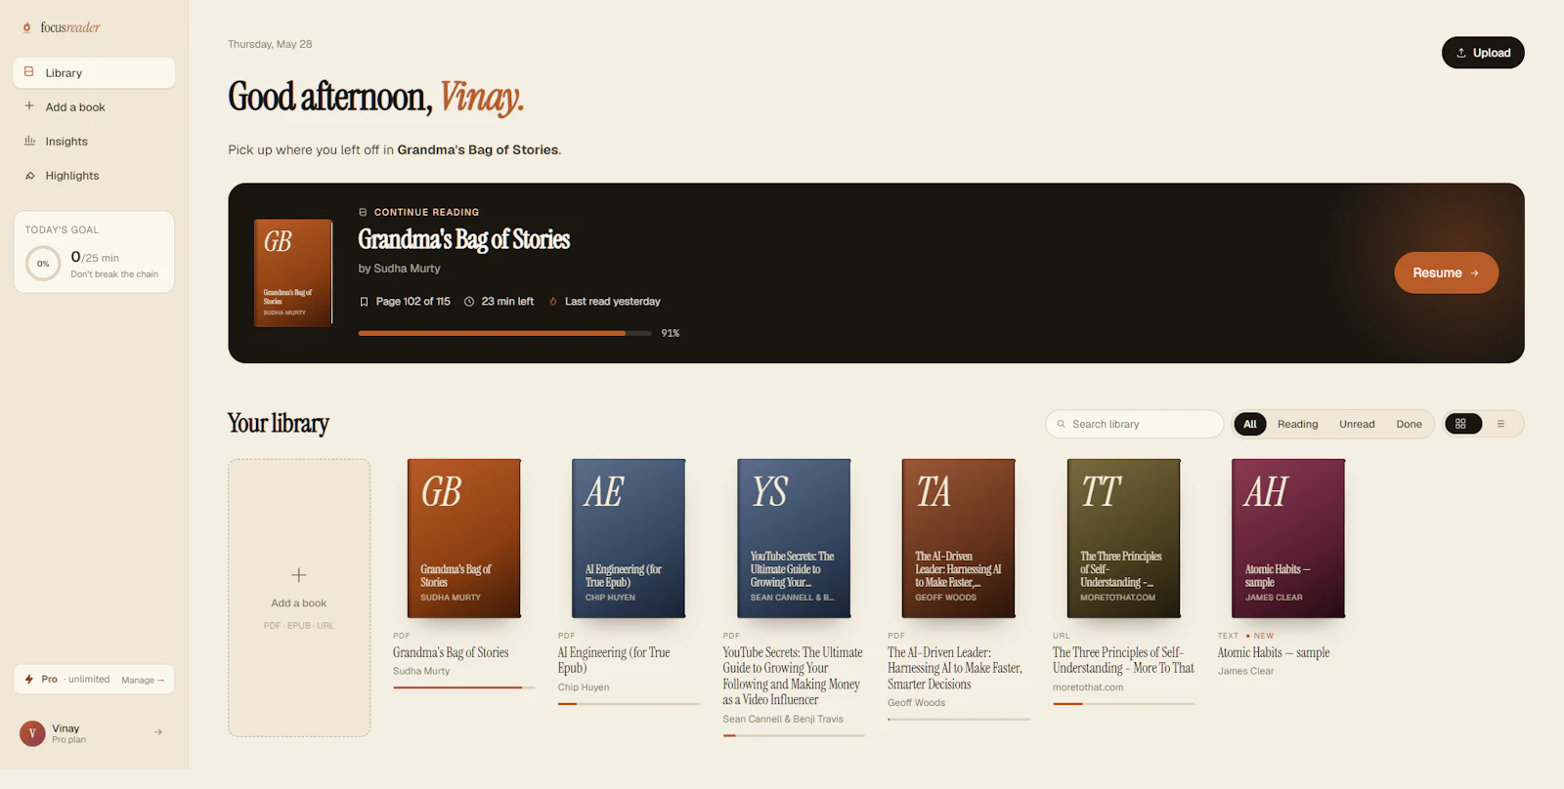Click the magnifier icon in library search
Screen dimensions: 1564x789
point(1061,424)
